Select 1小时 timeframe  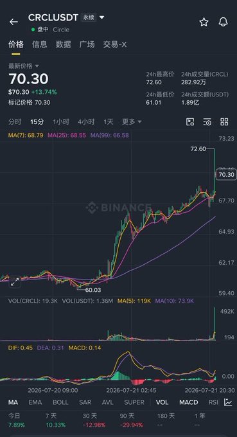click(x=61, y=122)
